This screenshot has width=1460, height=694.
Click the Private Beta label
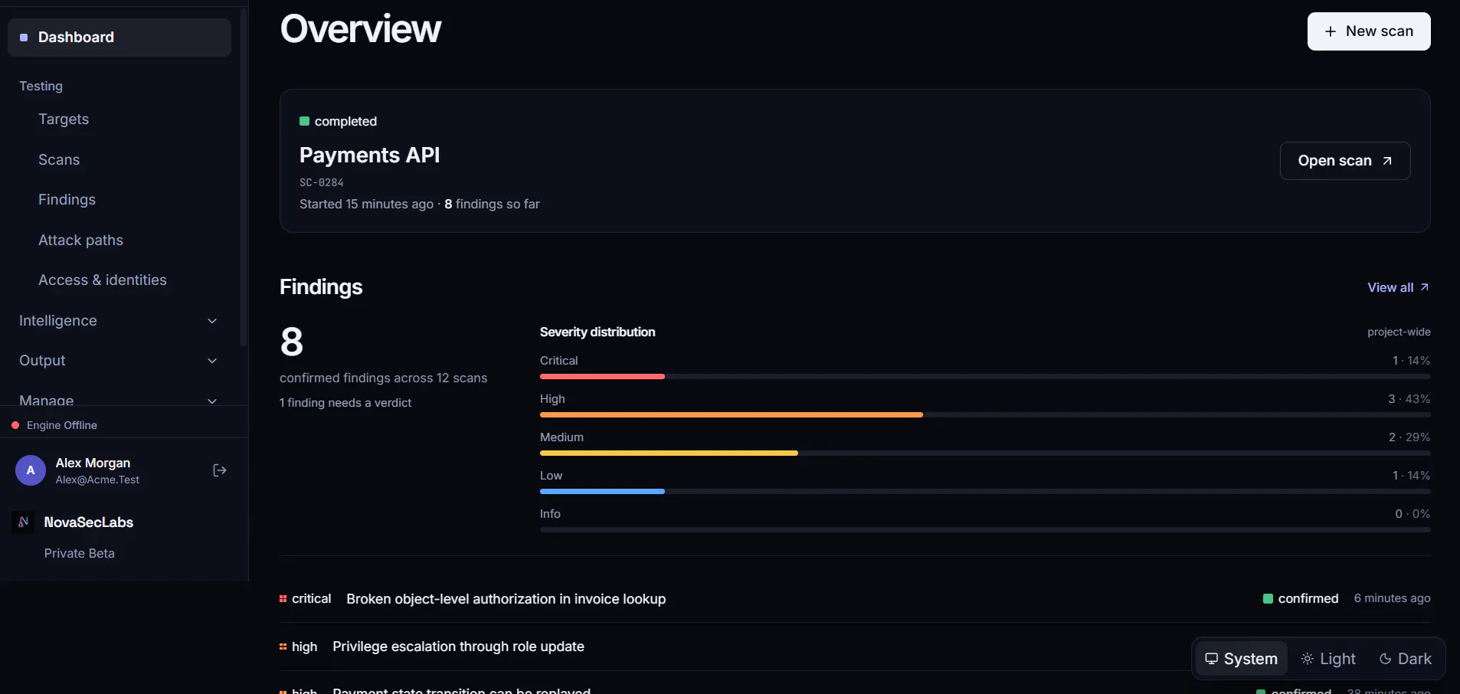coord(80,553)
